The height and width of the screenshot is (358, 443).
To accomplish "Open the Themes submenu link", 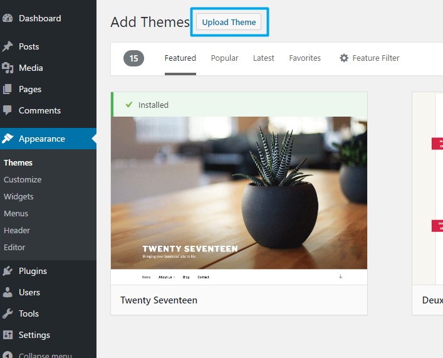I will 18,162.
